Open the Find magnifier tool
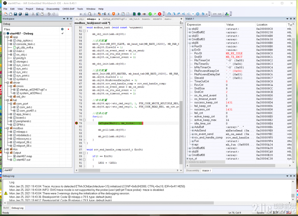298x216 pixels. (x=90, y=14)
